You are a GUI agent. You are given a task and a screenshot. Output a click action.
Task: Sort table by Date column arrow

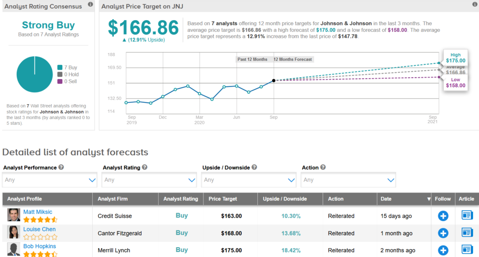click(428, 199)
